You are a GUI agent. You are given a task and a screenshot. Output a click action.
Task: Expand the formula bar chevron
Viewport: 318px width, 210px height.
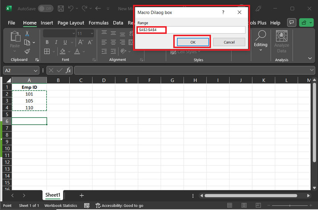311,70
